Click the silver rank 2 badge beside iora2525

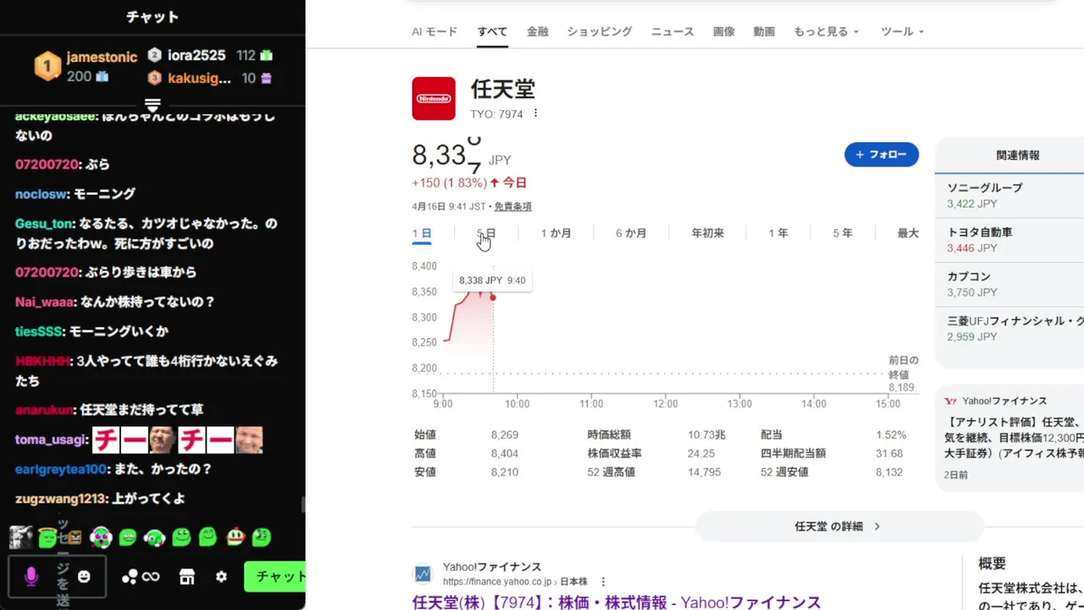(x=154, y=55)
